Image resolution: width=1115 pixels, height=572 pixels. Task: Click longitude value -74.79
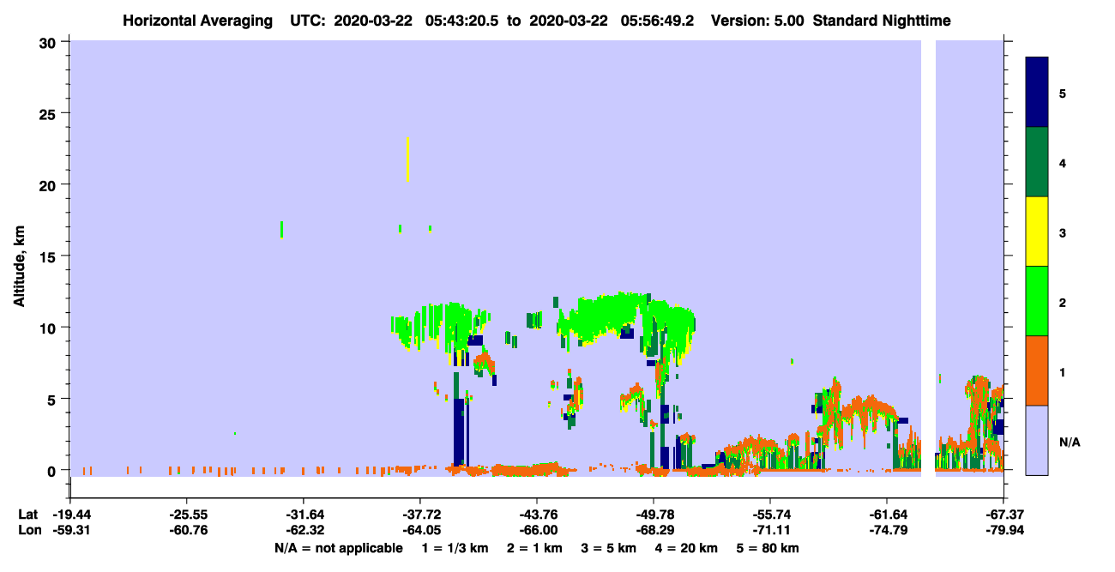[887, 529]
